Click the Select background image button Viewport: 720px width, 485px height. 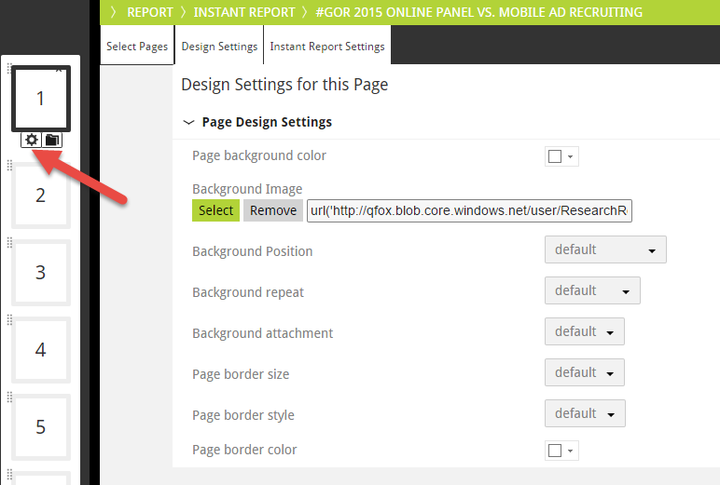pos(215,210)
